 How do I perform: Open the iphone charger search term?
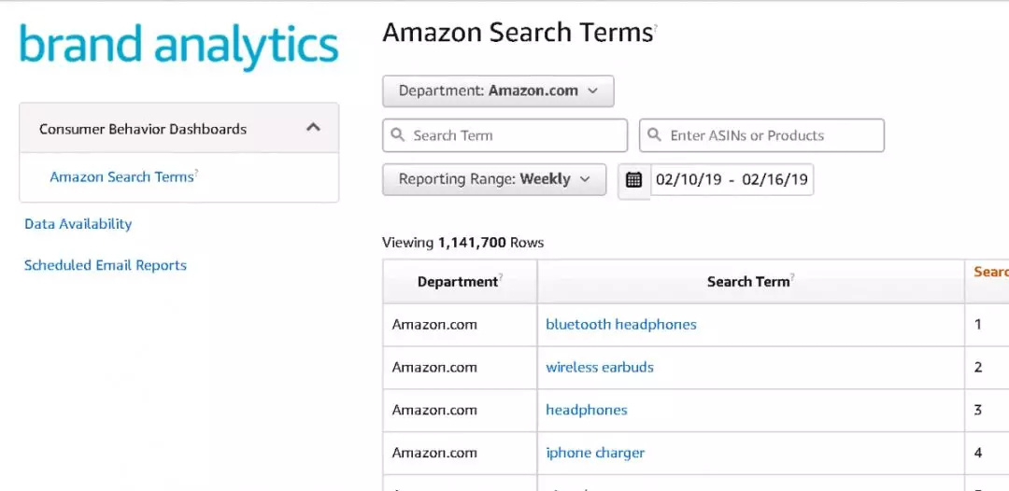coord(595,453)
